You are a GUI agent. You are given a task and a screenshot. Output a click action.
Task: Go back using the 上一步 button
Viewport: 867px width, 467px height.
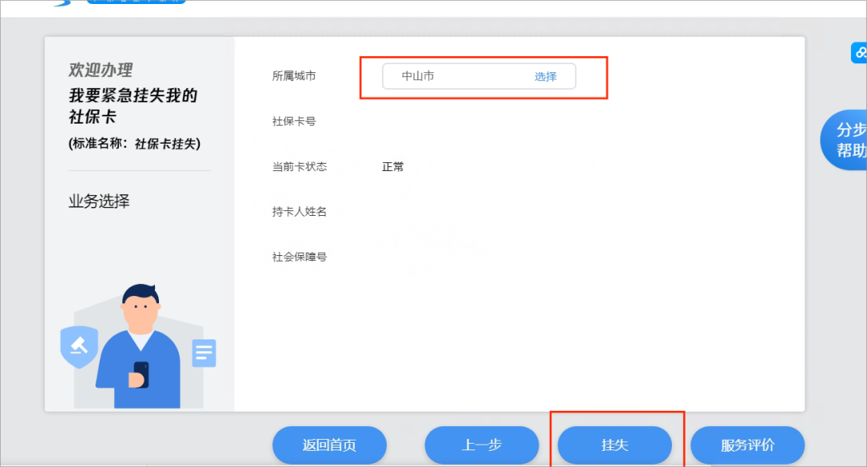pyautogui.click(x=482, y=445)
